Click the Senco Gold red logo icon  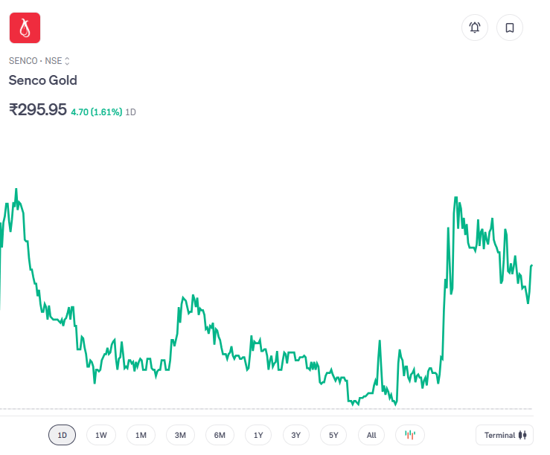[25, 28]
